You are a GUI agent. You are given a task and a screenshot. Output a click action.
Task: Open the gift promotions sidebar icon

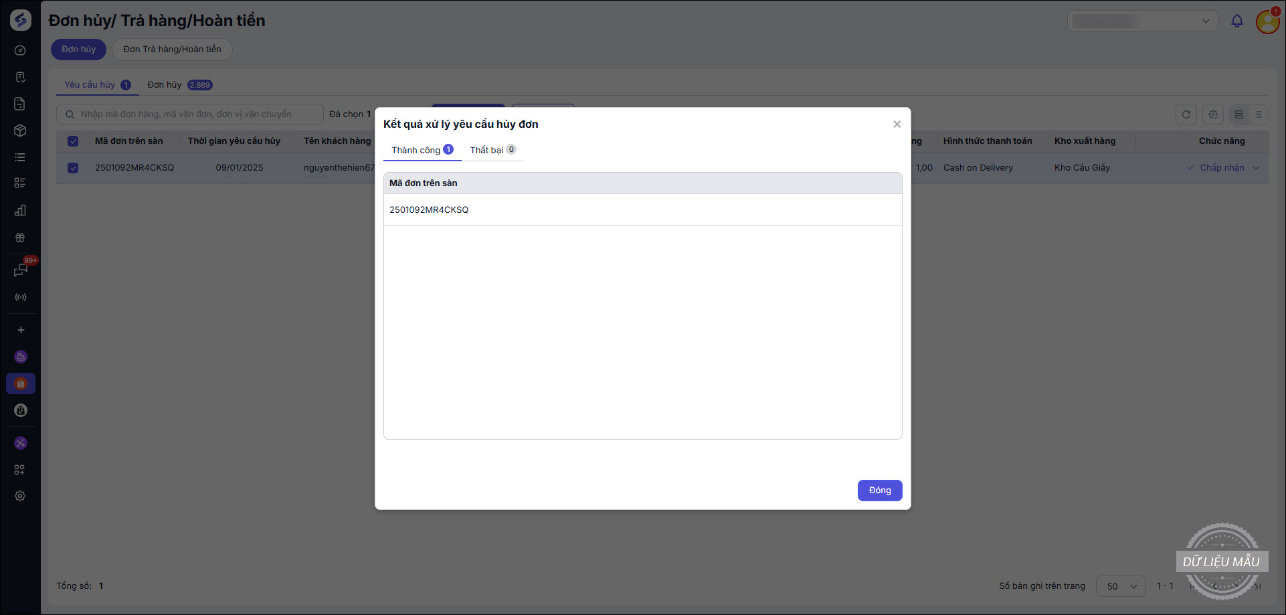coord(20,238)
